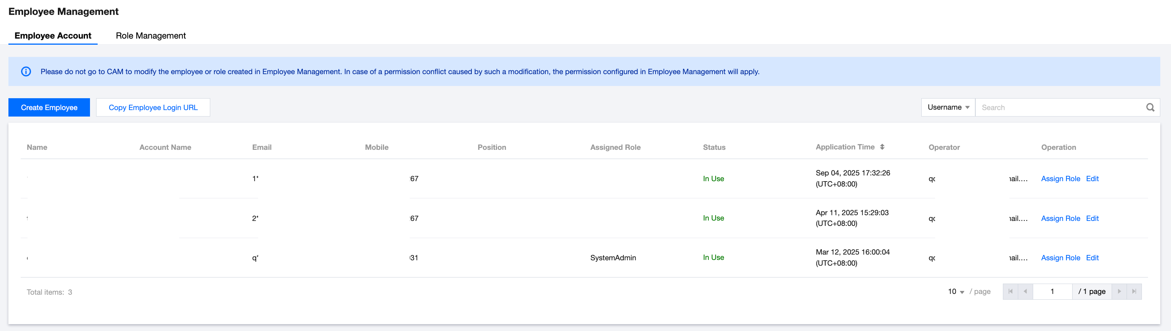This screenshot has width=1171, height=331.
Task: Assign Role to the Apr 11, 2025 employee
Action: tap(1060, 218)
